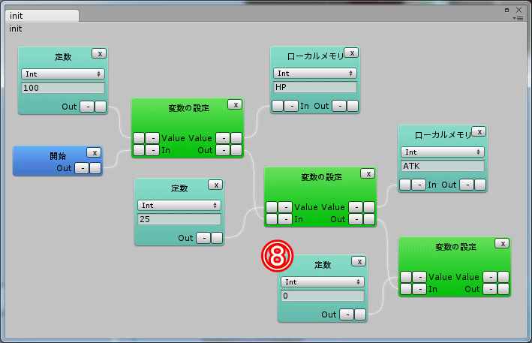Click the output port of the 開始 node

95,168
